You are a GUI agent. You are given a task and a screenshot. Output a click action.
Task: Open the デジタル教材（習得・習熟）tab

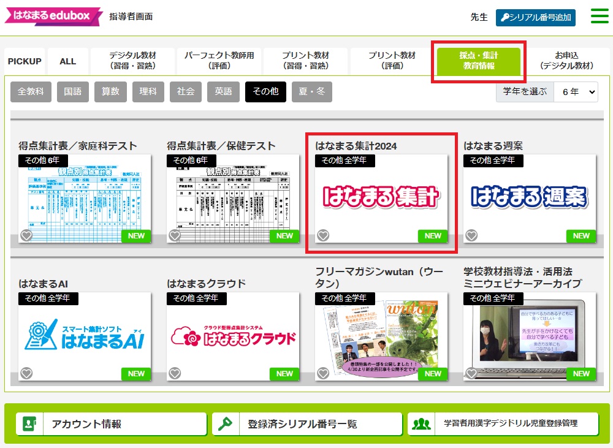(x=132, y=61)
